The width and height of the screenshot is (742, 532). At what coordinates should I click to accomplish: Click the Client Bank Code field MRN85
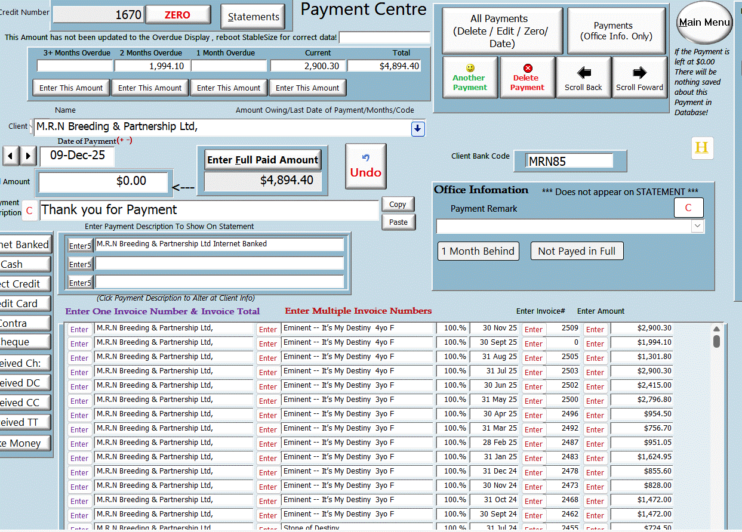click(x=569, y=161)
